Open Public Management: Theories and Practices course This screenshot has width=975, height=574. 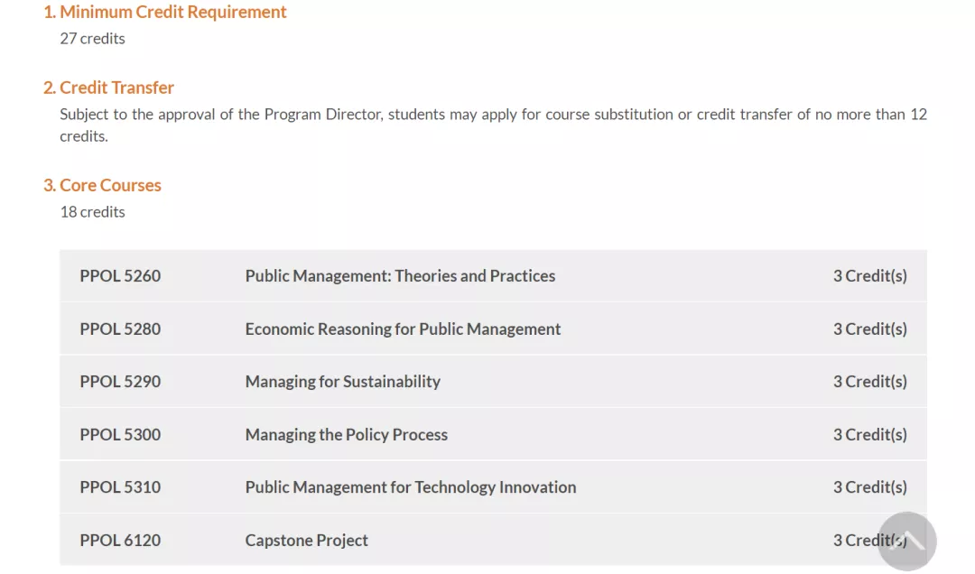coord(400,276)
